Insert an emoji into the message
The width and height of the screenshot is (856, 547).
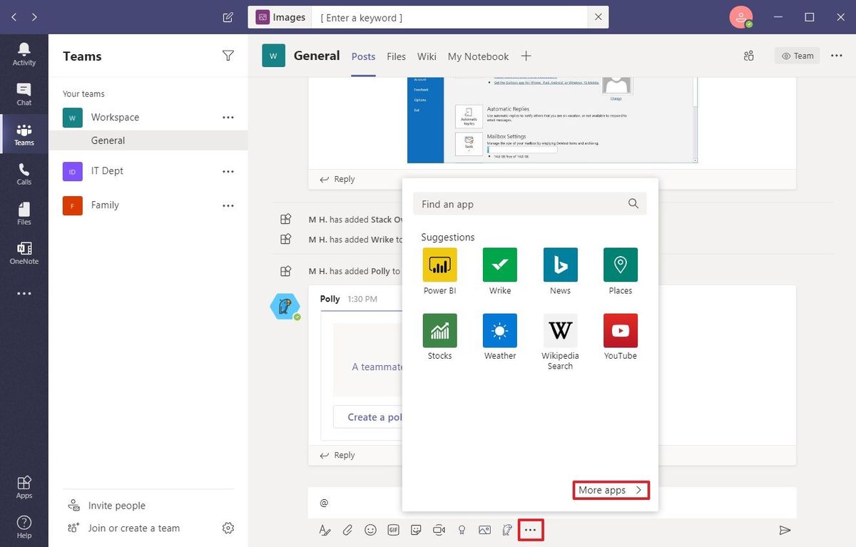[x=370, y=530]
